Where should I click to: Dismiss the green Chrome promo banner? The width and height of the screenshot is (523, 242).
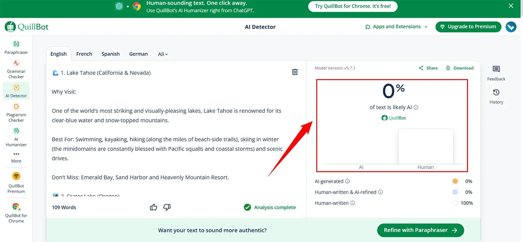pos(511,6)
